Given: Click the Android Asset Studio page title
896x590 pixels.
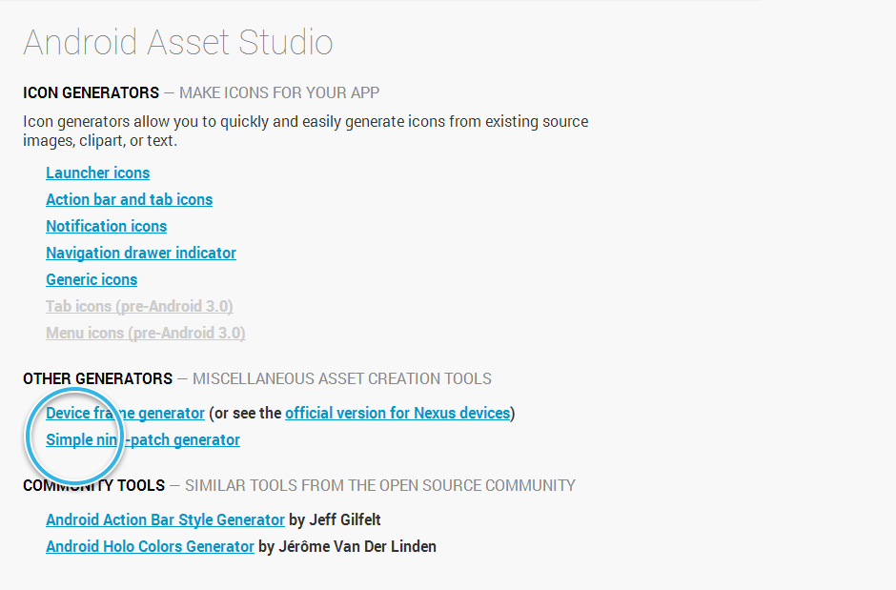Looking at the screenshot, I should click(177, 42).
